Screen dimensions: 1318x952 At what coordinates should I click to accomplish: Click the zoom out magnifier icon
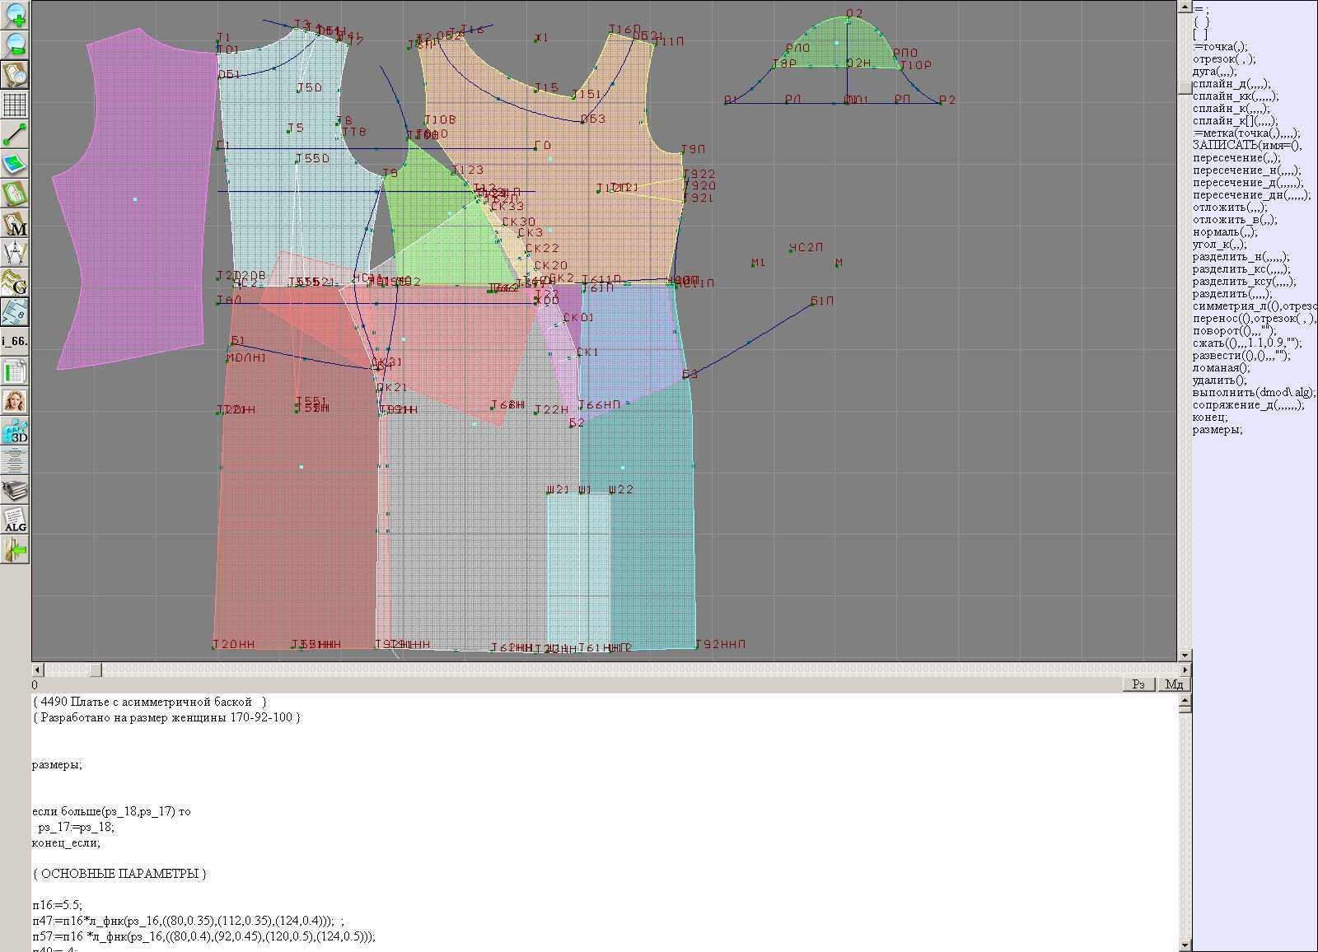pos(15,44)
